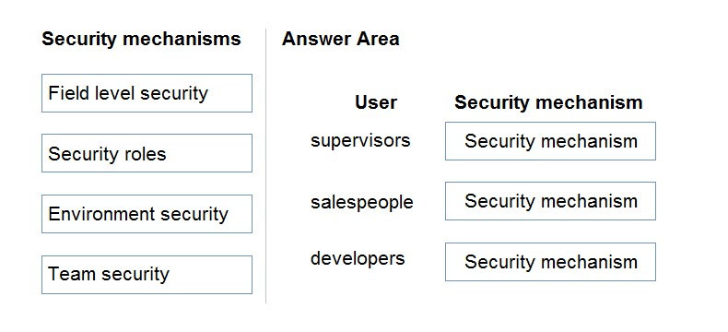Viewport: 728px width, 332px height.
Task: Click the supervisors user label
Action: click(x=360, y=140)
